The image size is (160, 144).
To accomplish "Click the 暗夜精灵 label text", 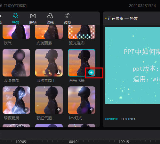I will click(x=12, y=118).
